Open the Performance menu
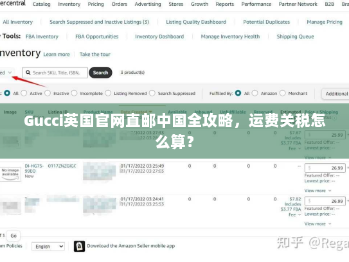The image size is (349, 262). tap(256, 4)
